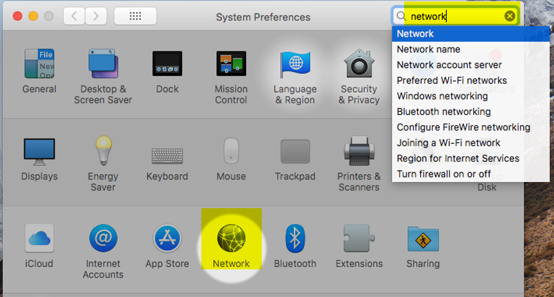Minimize the System Preferences window

tap(33, 16)
